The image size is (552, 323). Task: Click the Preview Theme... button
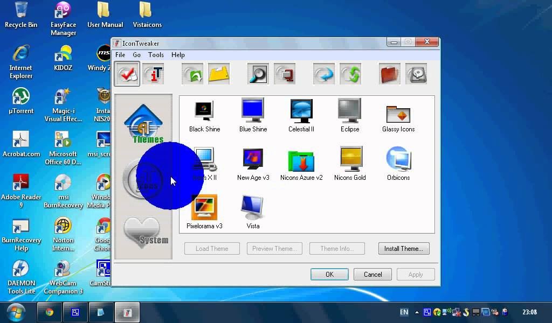pyautogui.click(x=274, y=249)
